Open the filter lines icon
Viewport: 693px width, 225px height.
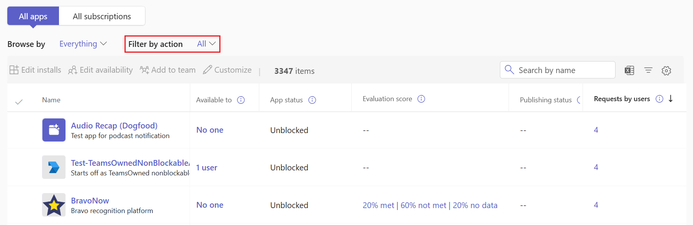click(x=648, y=70)
